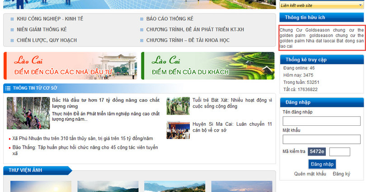
Task: Open KHU CÔNG NGHIỆP - KINH TẾ link
Action: coord(50,19)
